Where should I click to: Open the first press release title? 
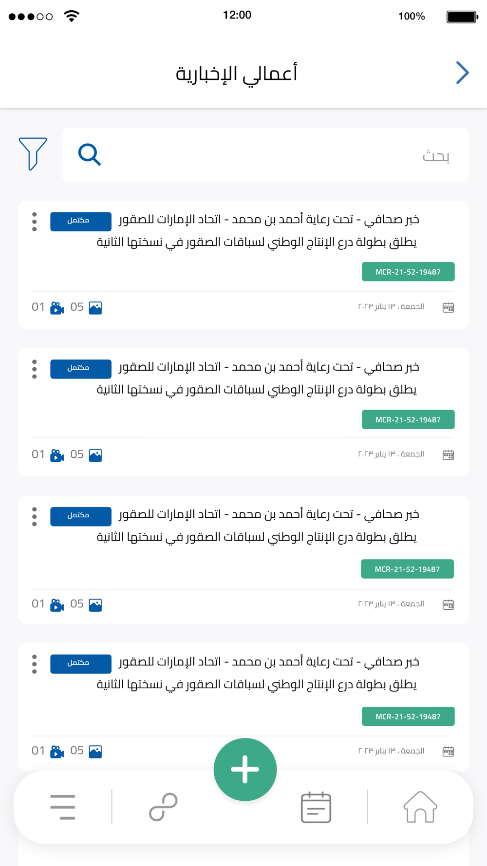(258, 231)
